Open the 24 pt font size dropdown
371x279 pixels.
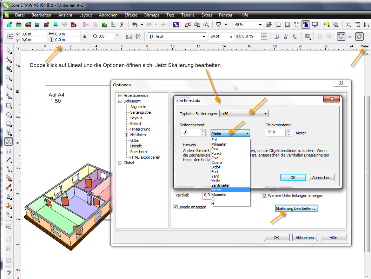pyautogui.click(x=231, y=37)
